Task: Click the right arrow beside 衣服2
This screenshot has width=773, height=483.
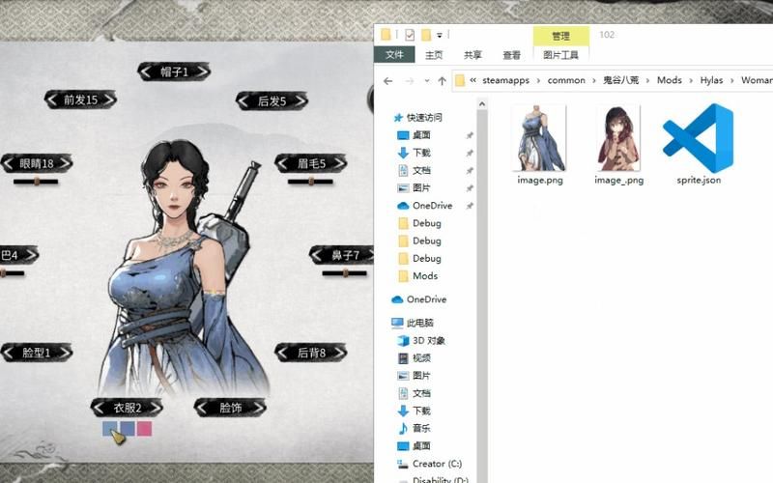Action: pos(155,408)
